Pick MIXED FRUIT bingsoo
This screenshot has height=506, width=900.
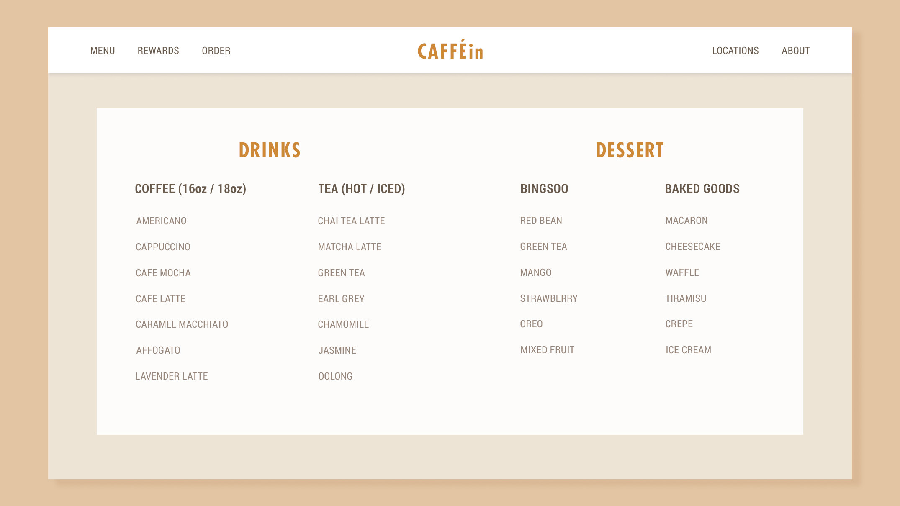(547, 350)
